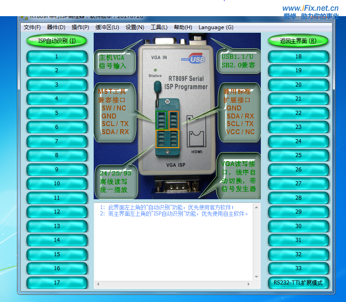Screen dimensions: 346x302
Task: Open the 缓冲区(U) menu
Action: 107,27
